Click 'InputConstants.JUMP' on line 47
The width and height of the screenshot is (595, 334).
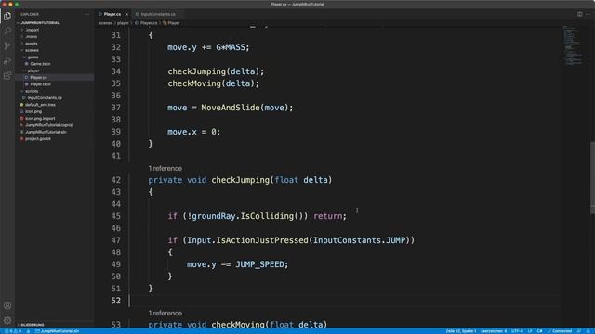(x=359, y=240)
